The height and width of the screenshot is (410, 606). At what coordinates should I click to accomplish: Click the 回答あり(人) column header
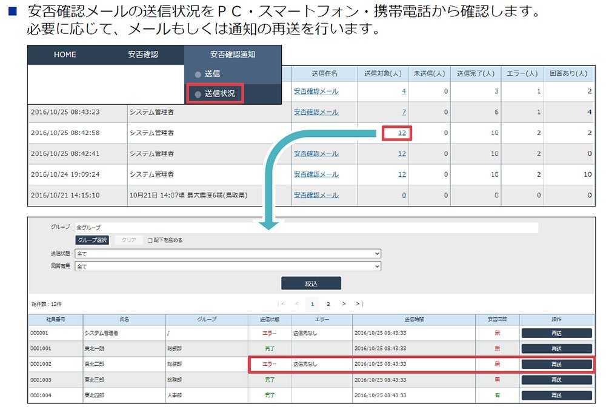(568, 73)
